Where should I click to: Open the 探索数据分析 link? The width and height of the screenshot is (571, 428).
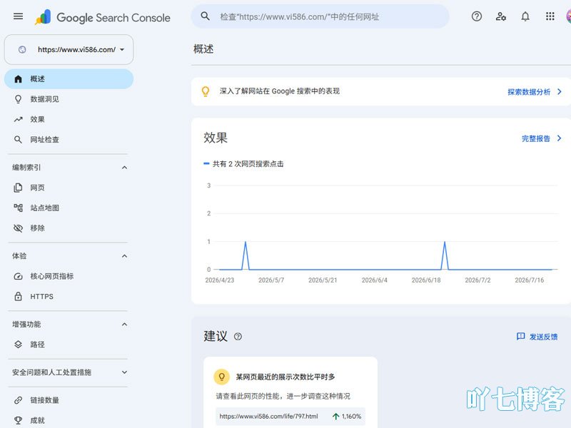[x=529, y=92]
